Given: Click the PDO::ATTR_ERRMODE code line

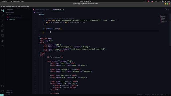Looking at the screenshot, I should [66, 23].
